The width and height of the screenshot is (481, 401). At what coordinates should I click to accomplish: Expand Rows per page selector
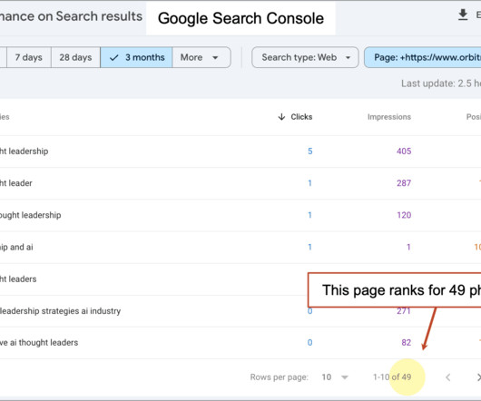(x=335, y=377)
